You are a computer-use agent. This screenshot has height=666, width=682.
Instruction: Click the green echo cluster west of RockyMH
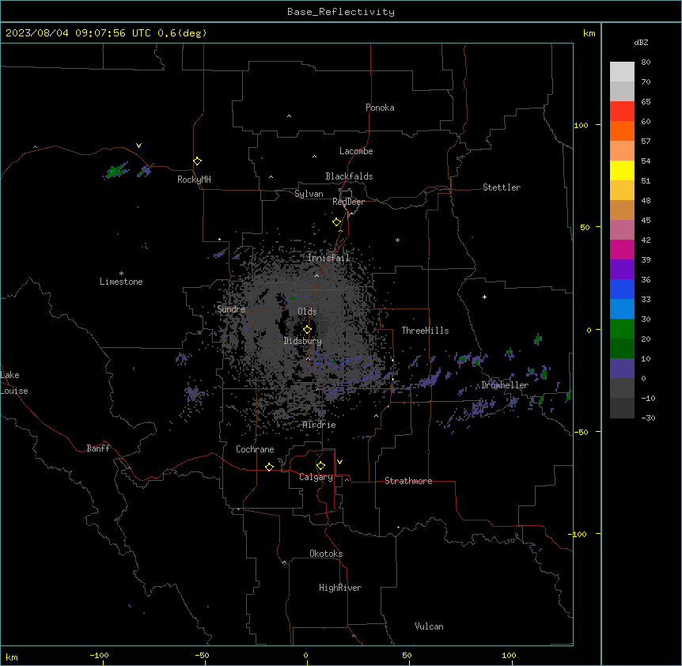point(116,170)
